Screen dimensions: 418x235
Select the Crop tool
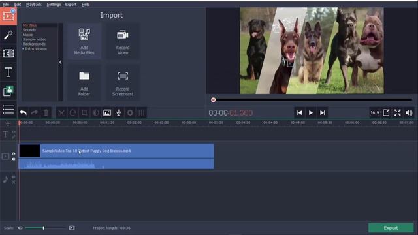tap(84, 113)
